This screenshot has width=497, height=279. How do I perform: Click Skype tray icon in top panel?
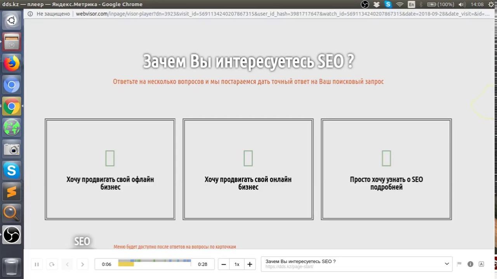(x=388, y=4)
